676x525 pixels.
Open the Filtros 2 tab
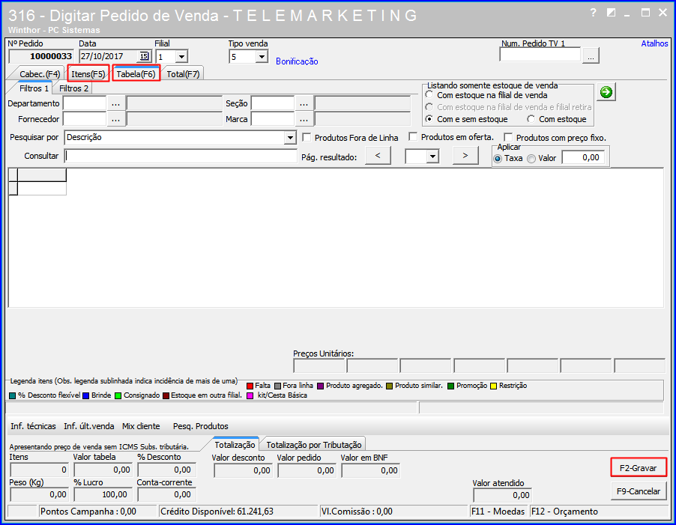pos(73,88)
